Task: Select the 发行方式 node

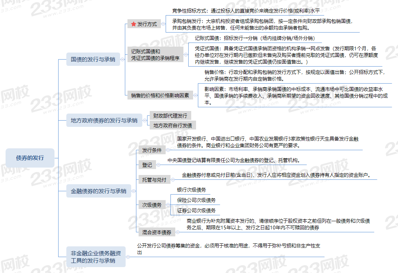Action: tap(144, 24)
